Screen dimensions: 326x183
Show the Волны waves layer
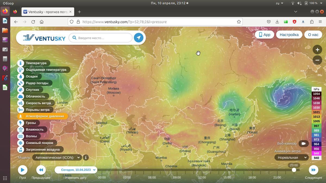tap(29, 136)
